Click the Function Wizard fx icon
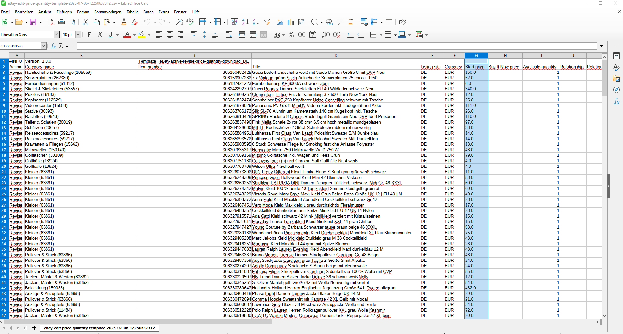 (53, 46)
